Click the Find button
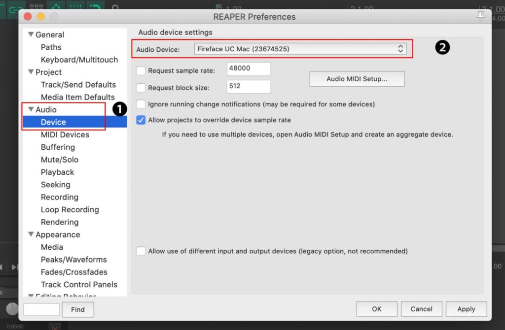 [x=78, y=309]
